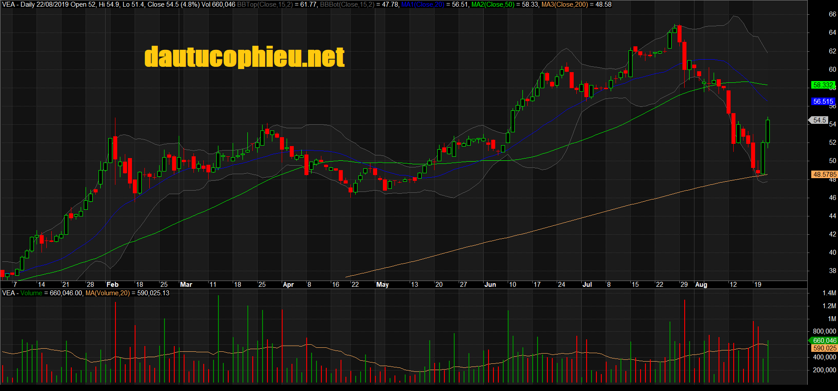
Task: Click the Apr marker on the date axis
Action: point(288,285)
